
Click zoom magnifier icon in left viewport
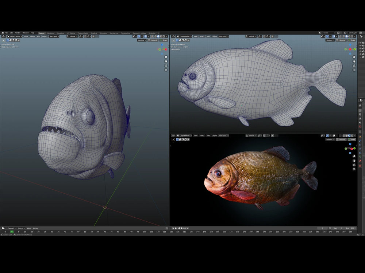(166, 57)
